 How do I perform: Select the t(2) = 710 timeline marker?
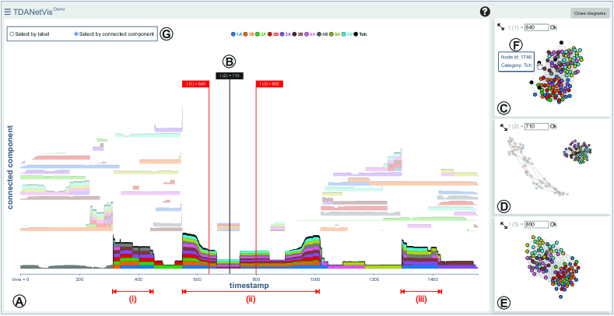[x=230, y=75]
